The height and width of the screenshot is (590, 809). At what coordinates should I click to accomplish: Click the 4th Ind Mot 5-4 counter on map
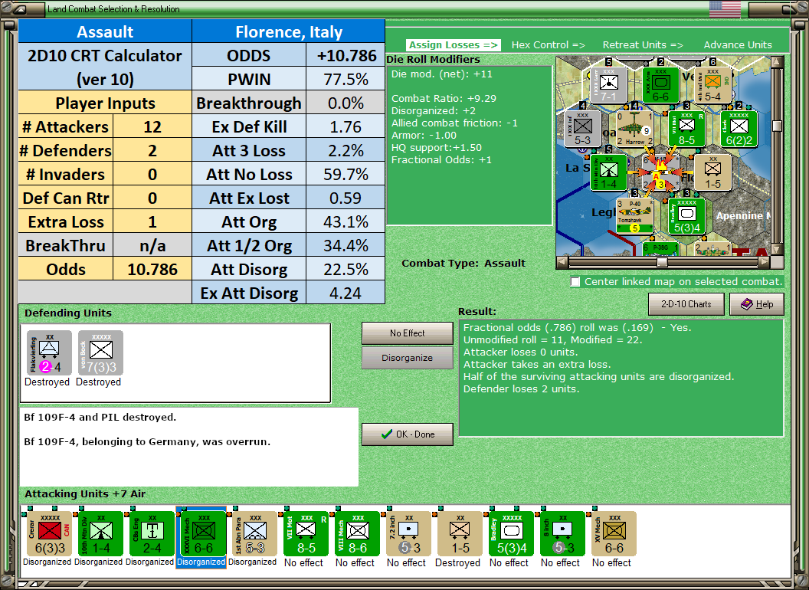(712, 84)
